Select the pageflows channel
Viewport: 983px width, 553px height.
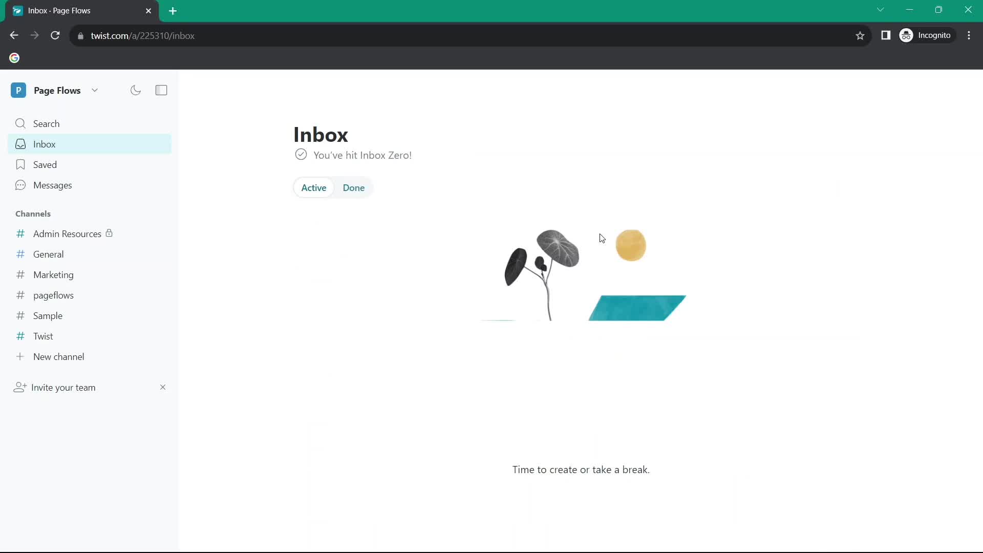[53, 295]
